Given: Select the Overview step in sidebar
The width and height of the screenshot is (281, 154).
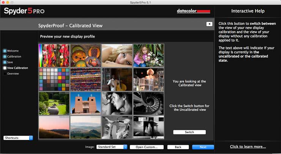Looking at the screenshot, I should tap(13, 74).
